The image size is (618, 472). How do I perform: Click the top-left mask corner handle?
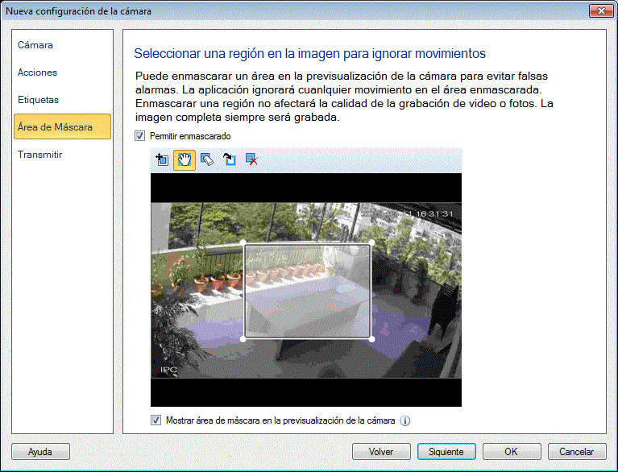click(x=244, y=242)
